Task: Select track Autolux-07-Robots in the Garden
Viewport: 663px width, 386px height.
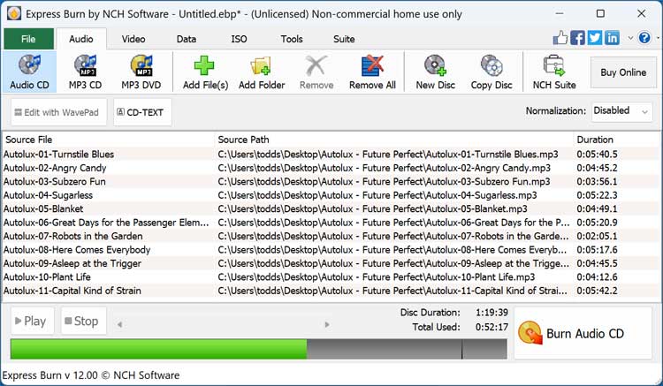Action: tap(73, 236)
